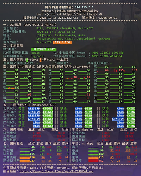The width and height of the screenshot is (141, 176).
Task: Click the CTGGIA badge in 北京TCP 电信 row
Action: tap(48, 109)
